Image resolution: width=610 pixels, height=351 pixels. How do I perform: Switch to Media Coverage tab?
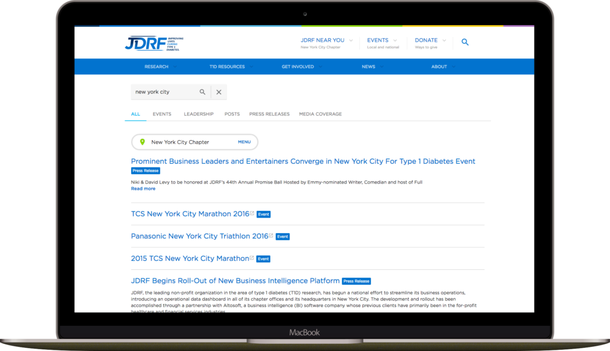[x=320, y=114]
